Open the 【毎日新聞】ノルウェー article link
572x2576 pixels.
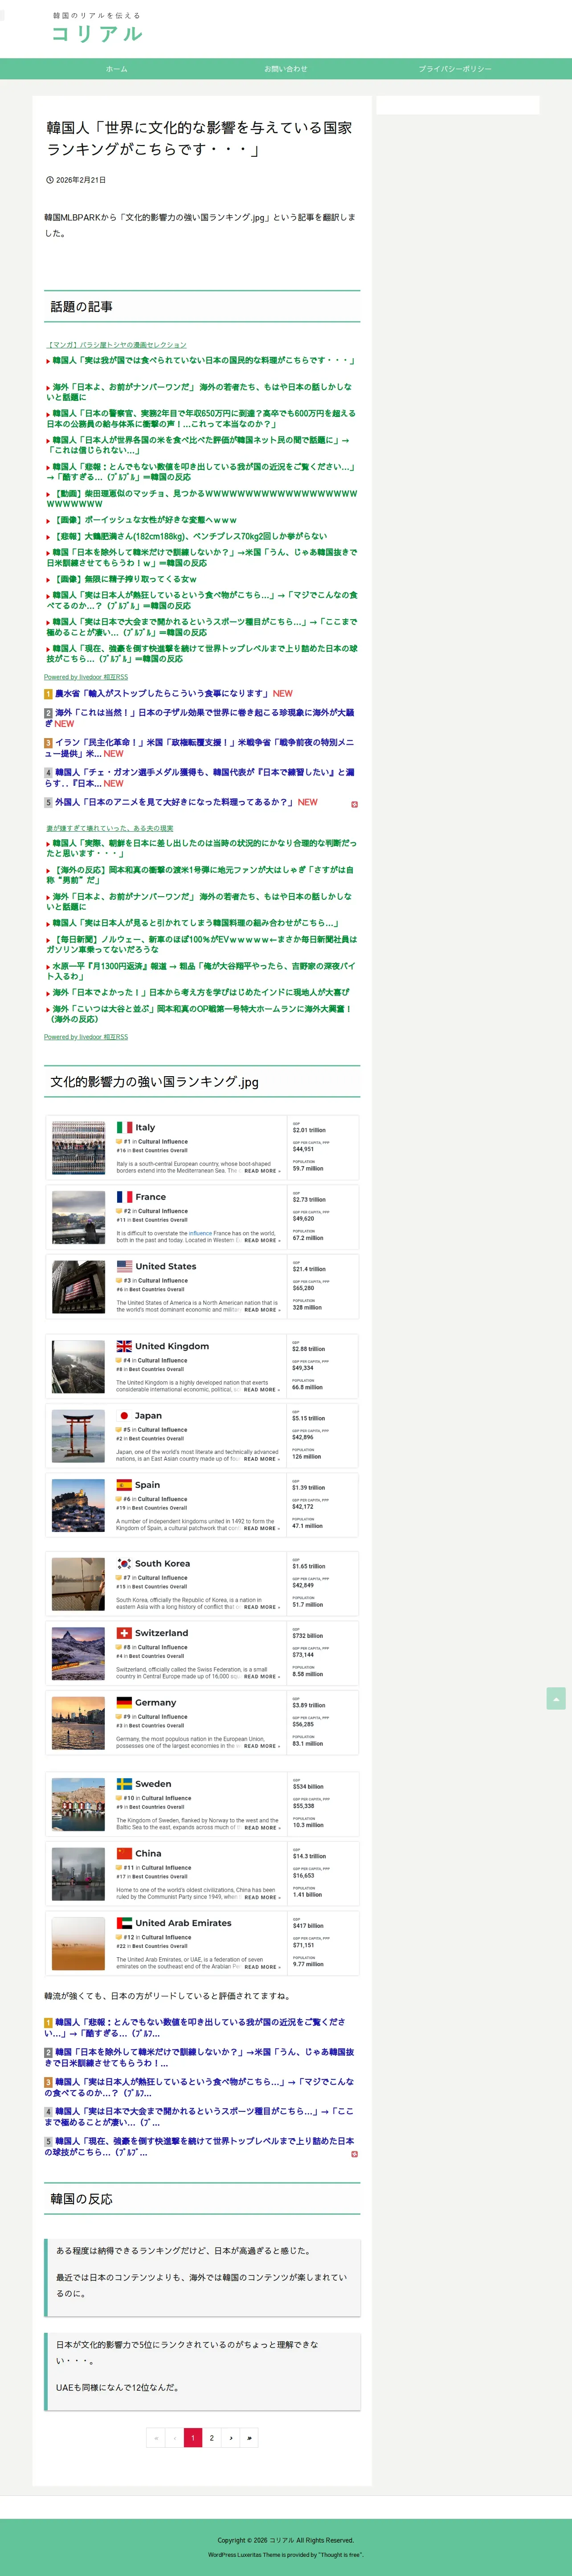201,944
